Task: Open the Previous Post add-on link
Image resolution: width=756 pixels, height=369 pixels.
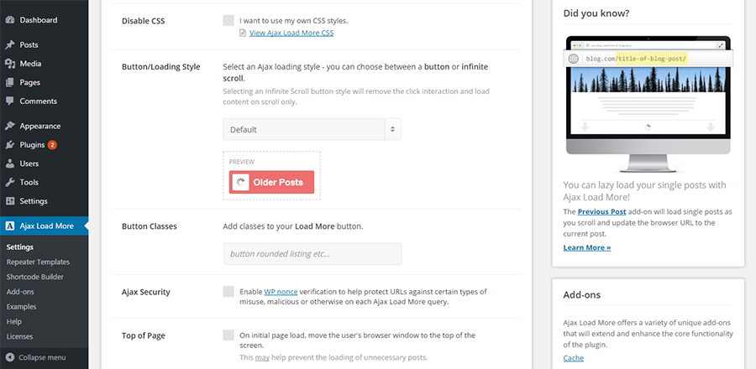Action: click(x=601, y=211)
